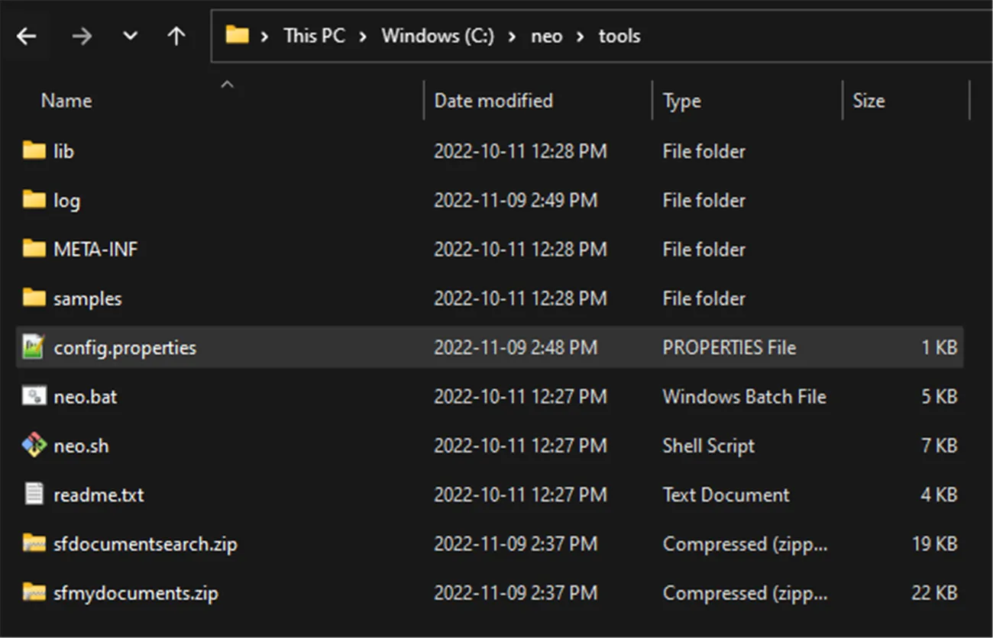The image size is (993, 638).
Task: Select the META-INF folder icon
Action: 34,249
